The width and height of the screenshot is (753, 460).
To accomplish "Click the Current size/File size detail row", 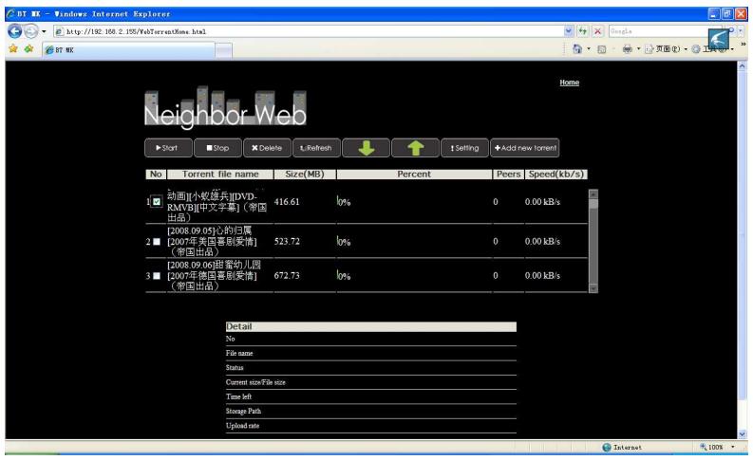I will click(370, 382).
